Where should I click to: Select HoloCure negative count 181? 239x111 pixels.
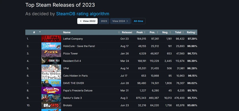coord(169,46)
